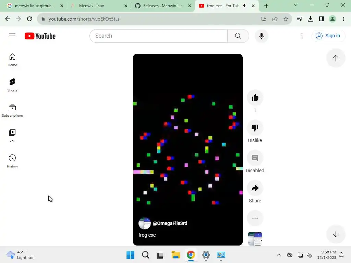
Task: Open Subscriptions in the sidebar
Action: click(12, 111)
